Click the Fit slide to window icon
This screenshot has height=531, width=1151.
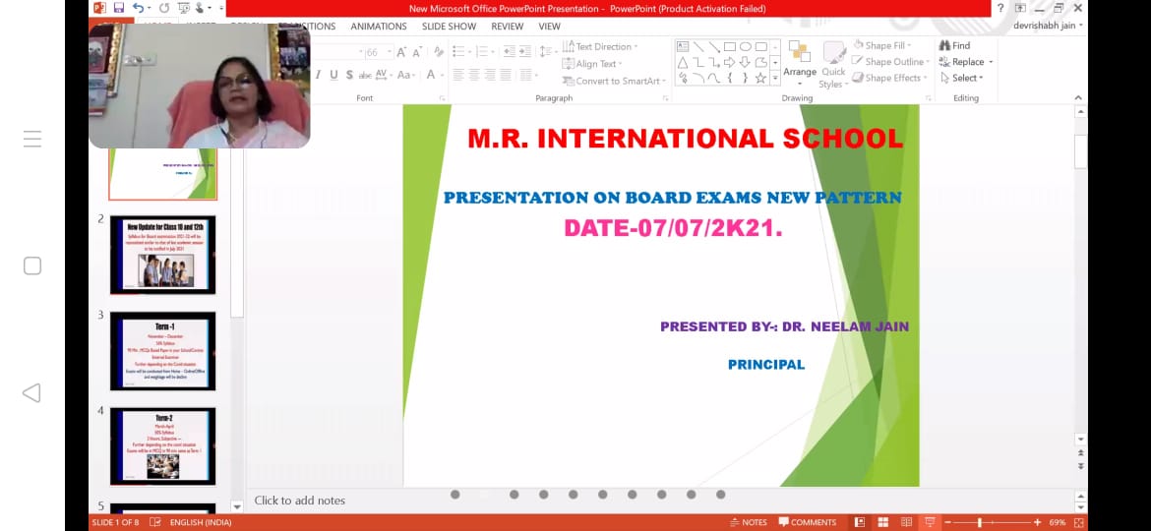(1079, 522)
